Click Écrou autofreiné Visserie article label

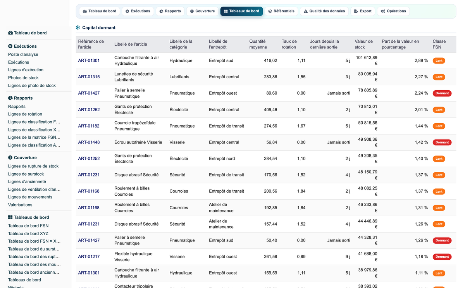pos(138,142)
